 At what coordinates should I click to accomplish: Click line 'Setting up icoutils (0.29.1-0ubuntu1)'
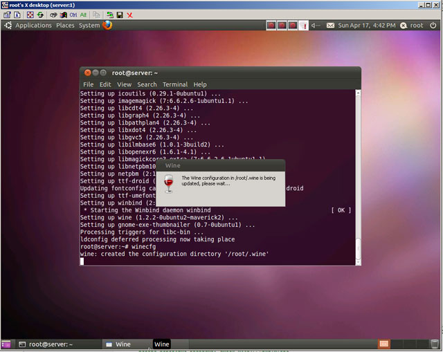tap(150, 94)
